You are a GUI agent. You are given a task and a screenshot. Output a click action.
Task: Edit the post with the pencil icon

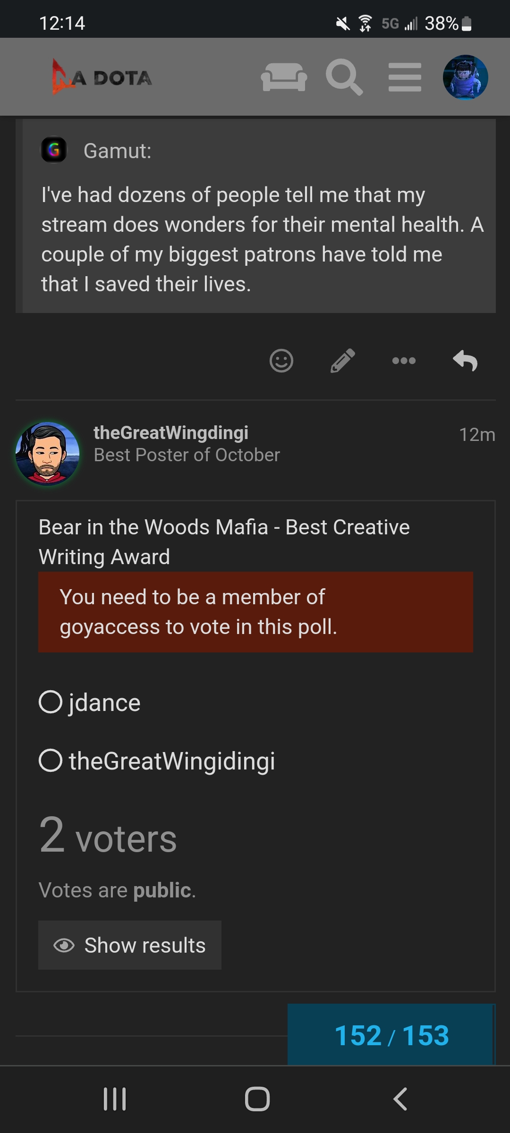(x=343, y=361)
